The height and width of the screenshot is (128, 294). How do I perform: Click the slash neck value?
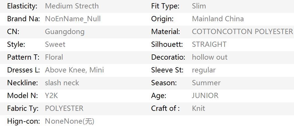(62, 83)
